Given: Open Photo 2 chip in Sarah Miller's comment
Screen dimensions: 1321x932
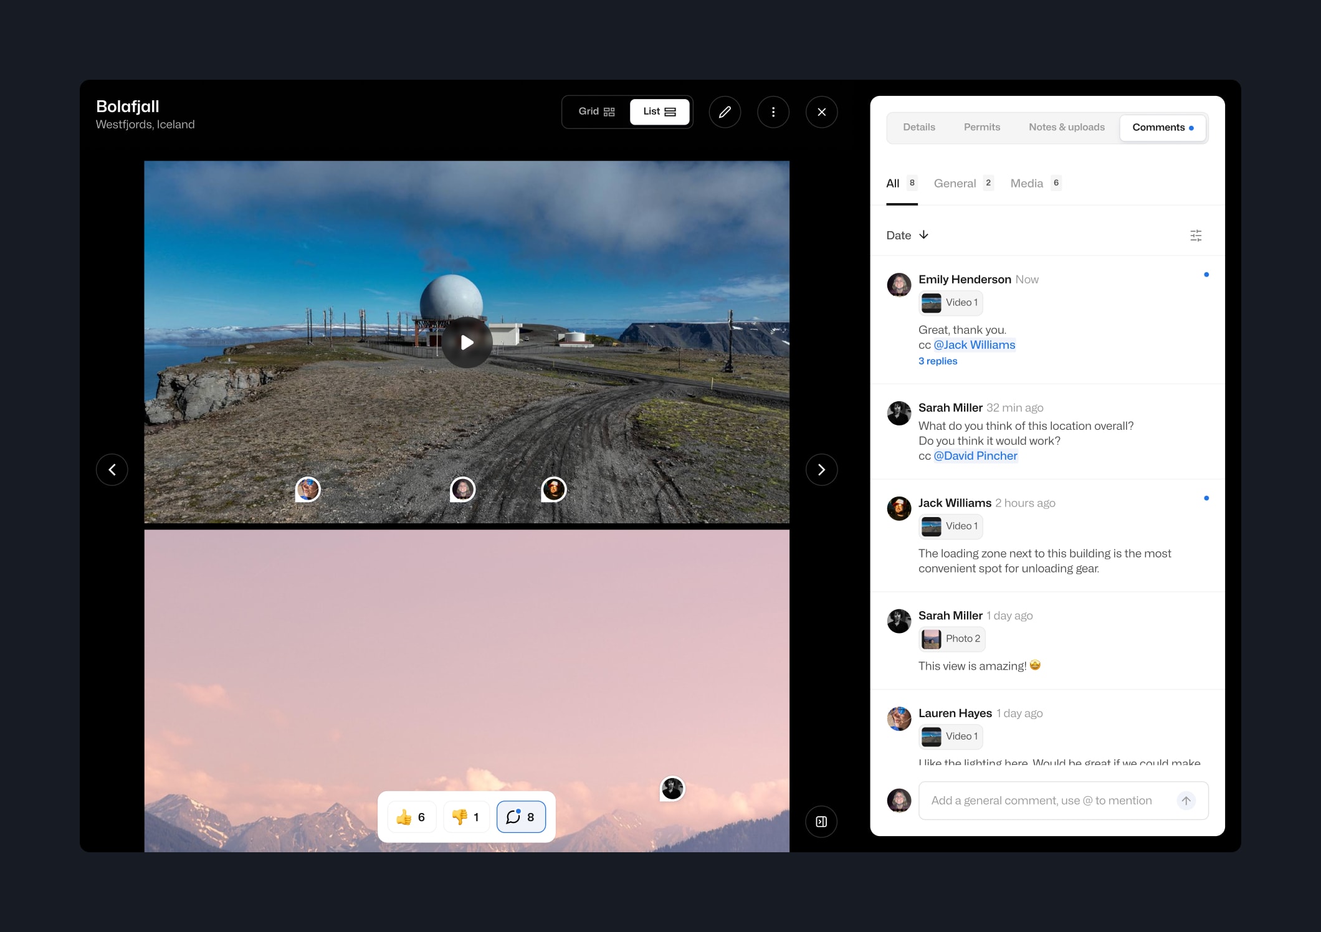Looking at the screenshot, I should point(951,639).
